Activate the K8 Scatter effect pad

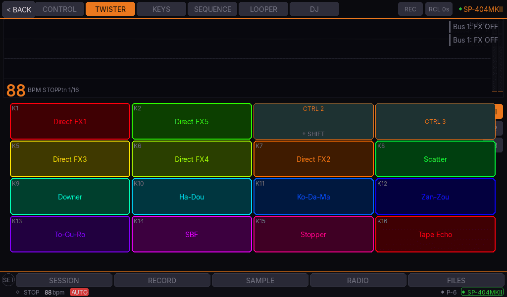pyautogui.click(x=435, y=159)
